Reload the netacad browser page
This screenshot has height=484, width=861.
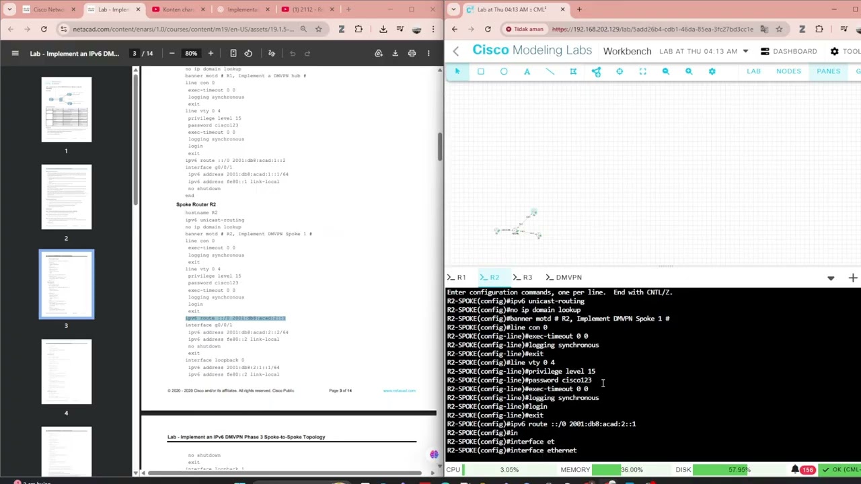44,29
